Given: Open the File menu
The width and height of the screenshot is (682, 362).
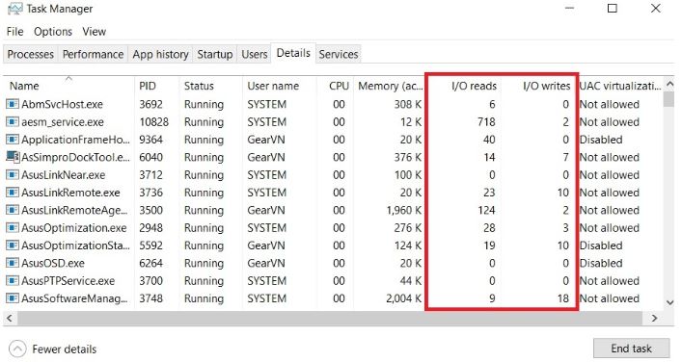Looking at the screenshot, I should 14,32.
